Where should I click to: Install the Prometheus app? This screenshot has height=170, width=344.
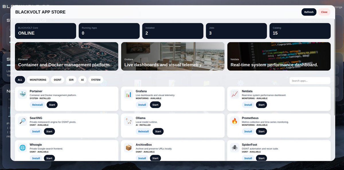(248, 131)
